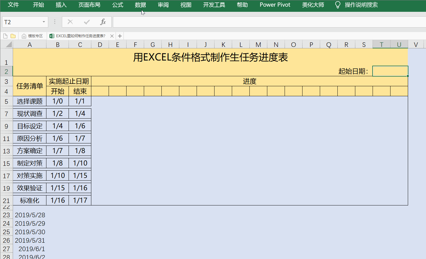
Task: Close the EXCEL里如何制作任务进度表 tab
Action: pyautogui.click(x=112, y=36)
